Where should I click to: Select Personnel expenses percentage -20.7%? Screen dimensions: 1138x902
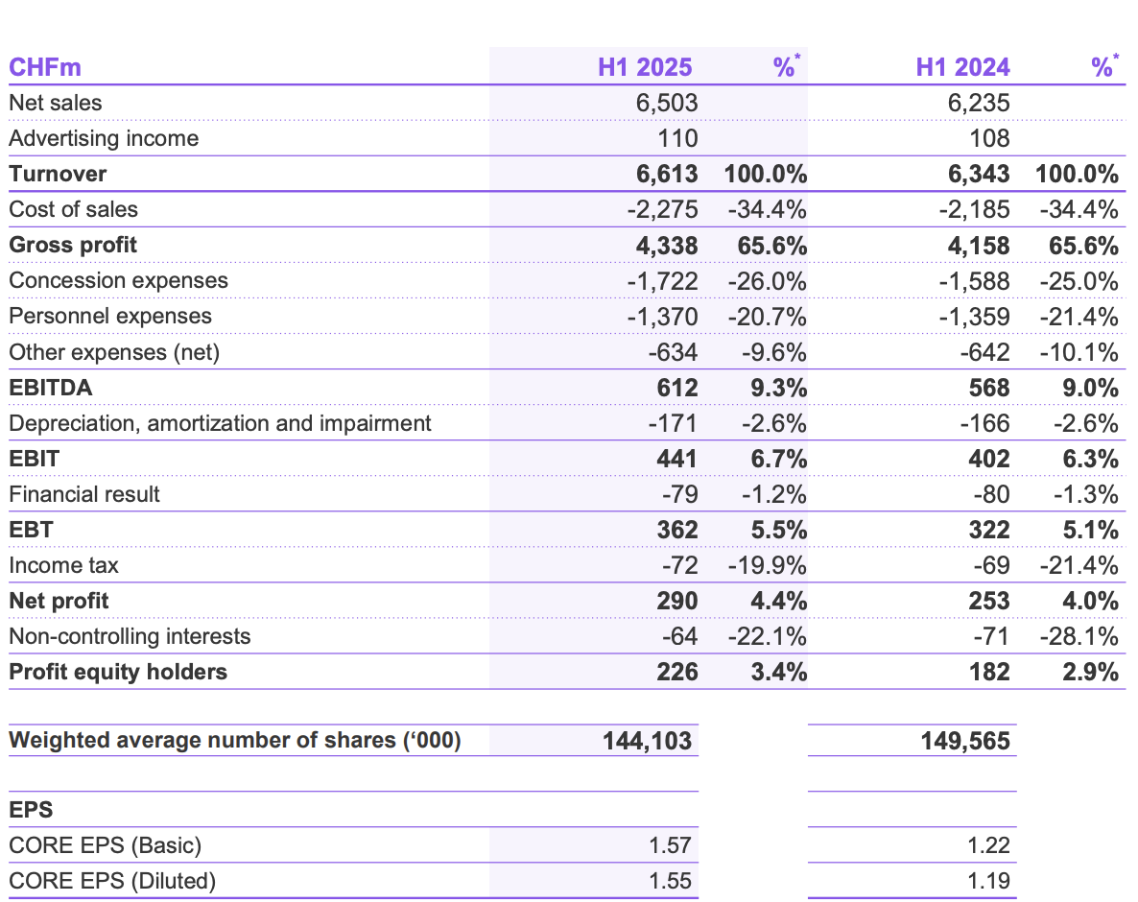(x=767, y=317)
